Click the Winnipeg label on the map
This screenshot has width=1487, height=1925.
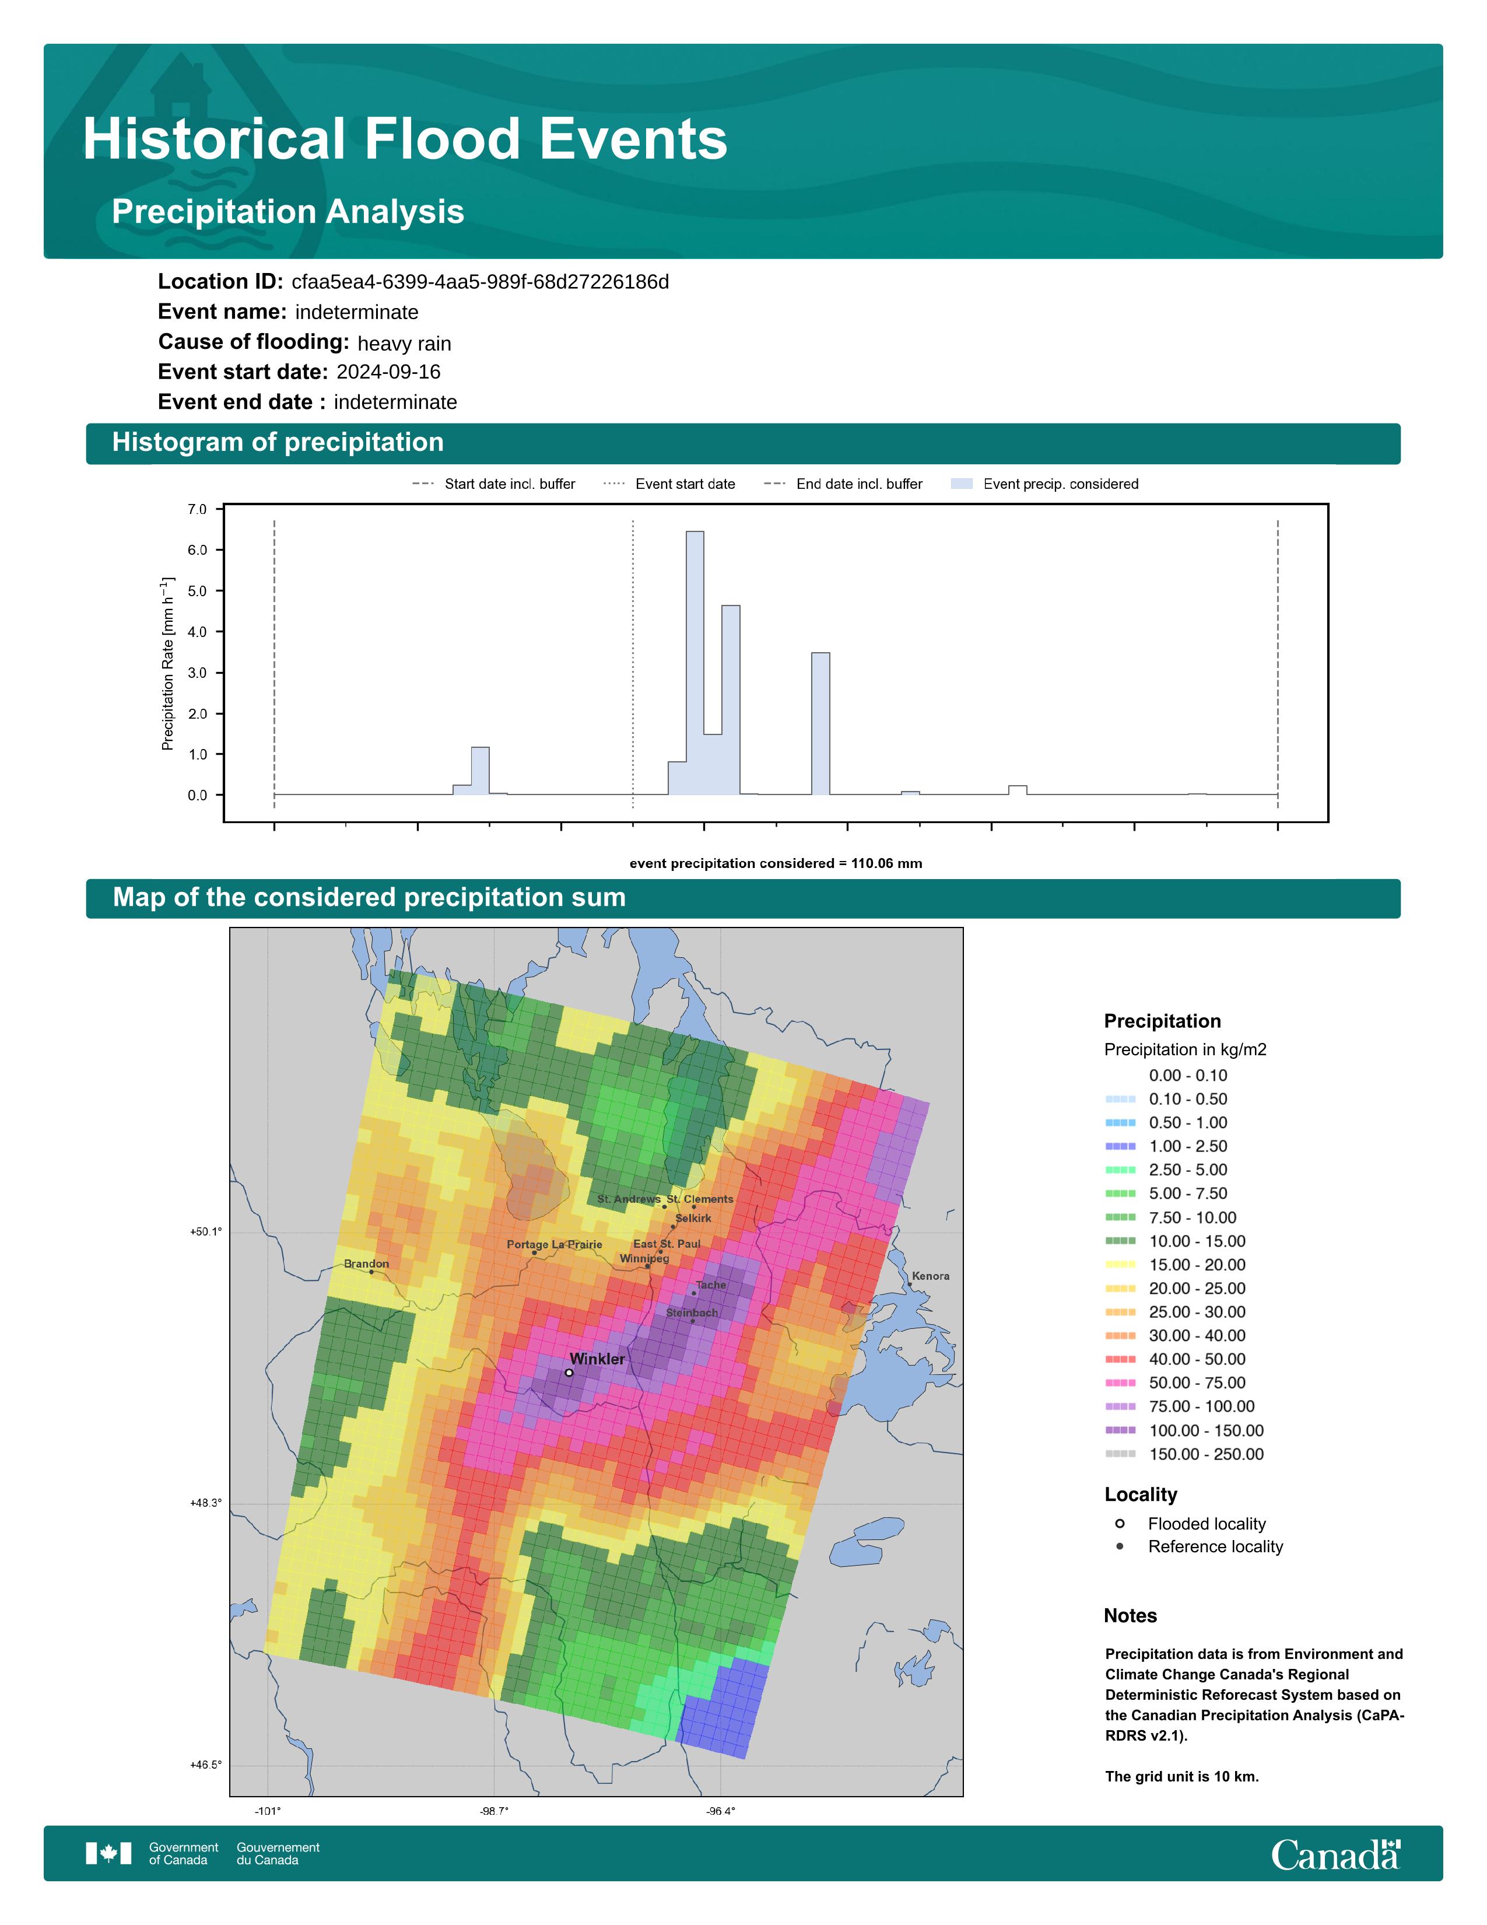[x=644, y=1259]
